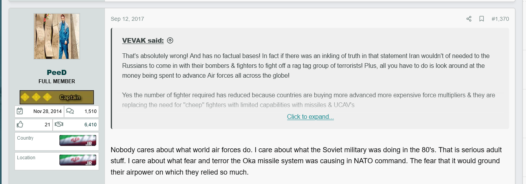
Task: Open PeeD's user profile name link
Action: (57, 73)
